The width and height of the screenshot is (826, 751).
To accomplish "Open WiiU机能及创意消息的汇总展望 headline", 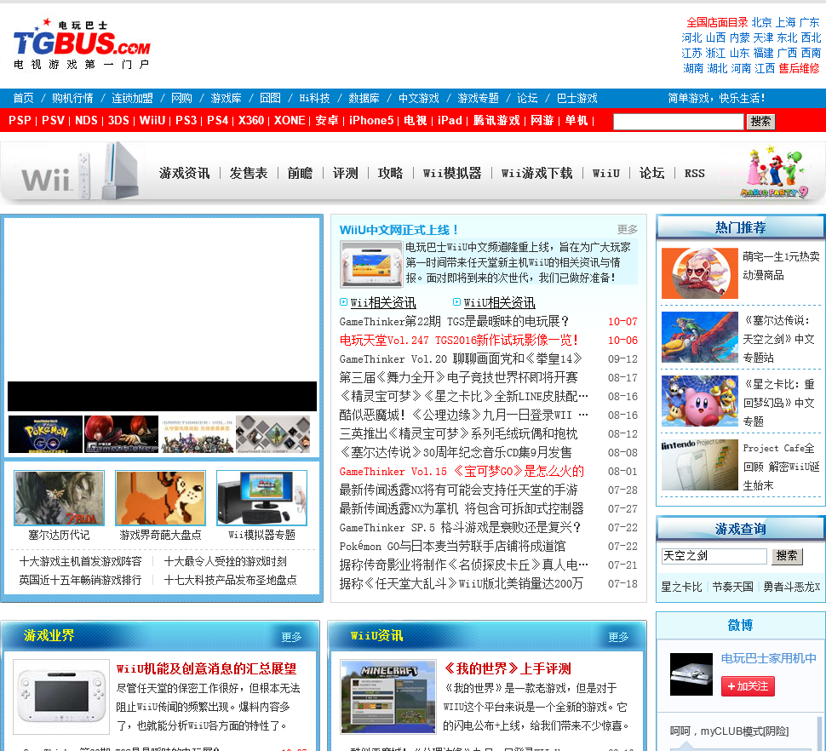I will pyautogui.click(x=206, y=669).
